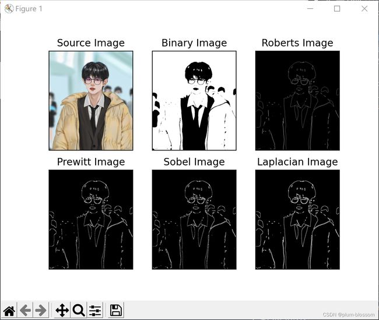Minimize the Figure 1 window
Image resolution: width=379 pixels, height=320 pixels.
pyautogui.click(x=310, y=9)
